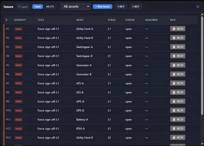Image resolution: width=204 pixels, height=146 pixels.
Task: Click the TITLE column header
Action: tap(41, 20)
